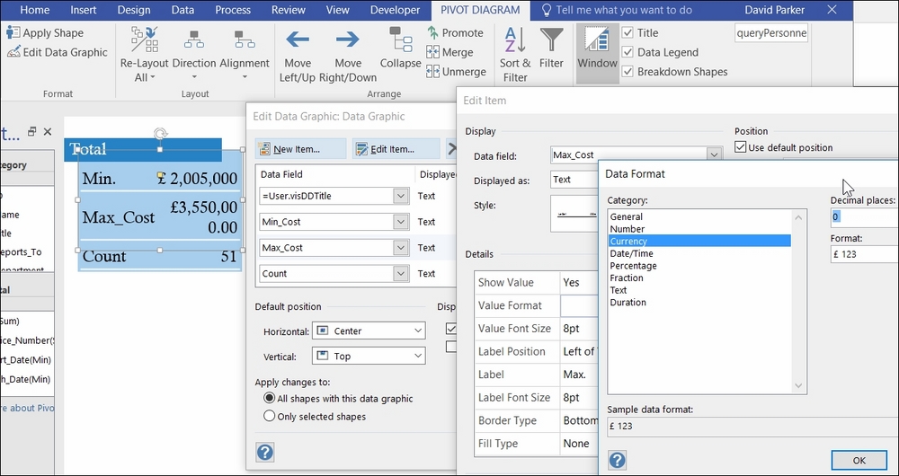The height and width of the screenshot is (476, 899).
Task: Click Unmerge in Arrange group
Action: tap(457, 72)
